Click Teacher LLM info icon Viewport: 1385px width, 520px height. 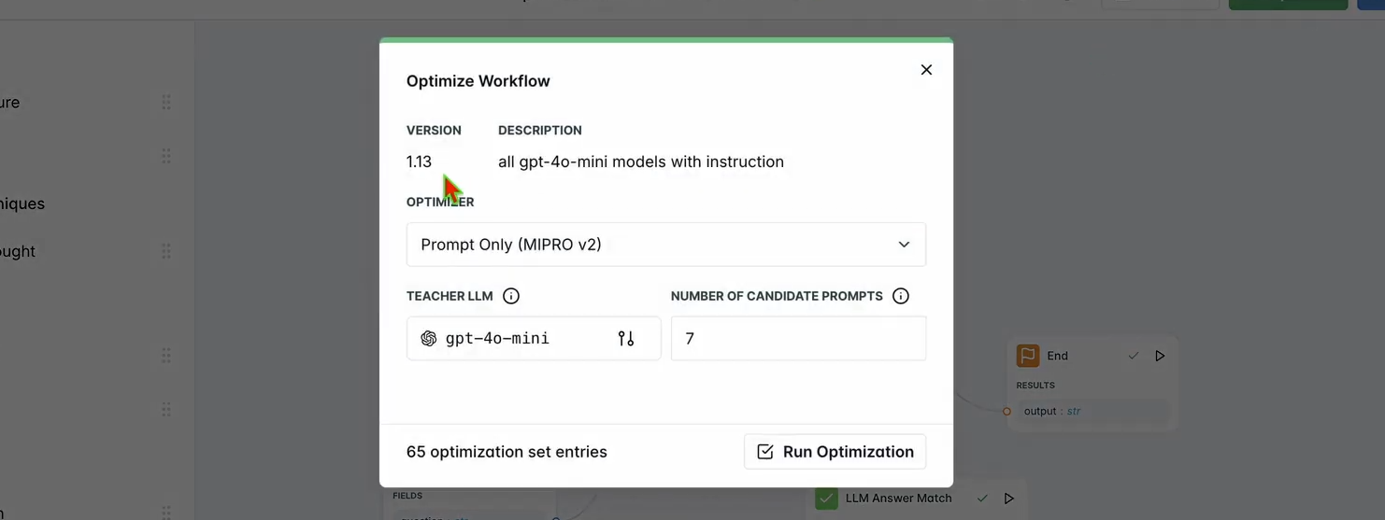click(511, 296)
